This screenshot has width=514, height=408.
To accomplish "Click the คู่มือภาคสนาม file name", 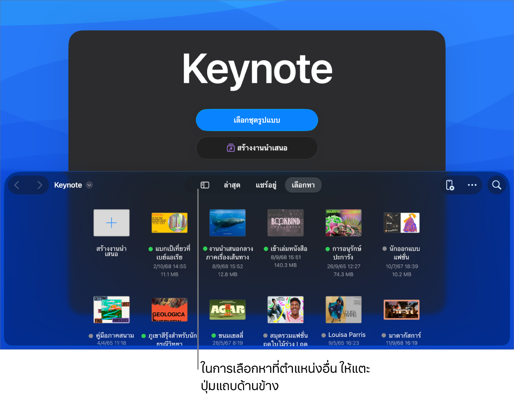I will pyautogui.click(x=115, y=335).
